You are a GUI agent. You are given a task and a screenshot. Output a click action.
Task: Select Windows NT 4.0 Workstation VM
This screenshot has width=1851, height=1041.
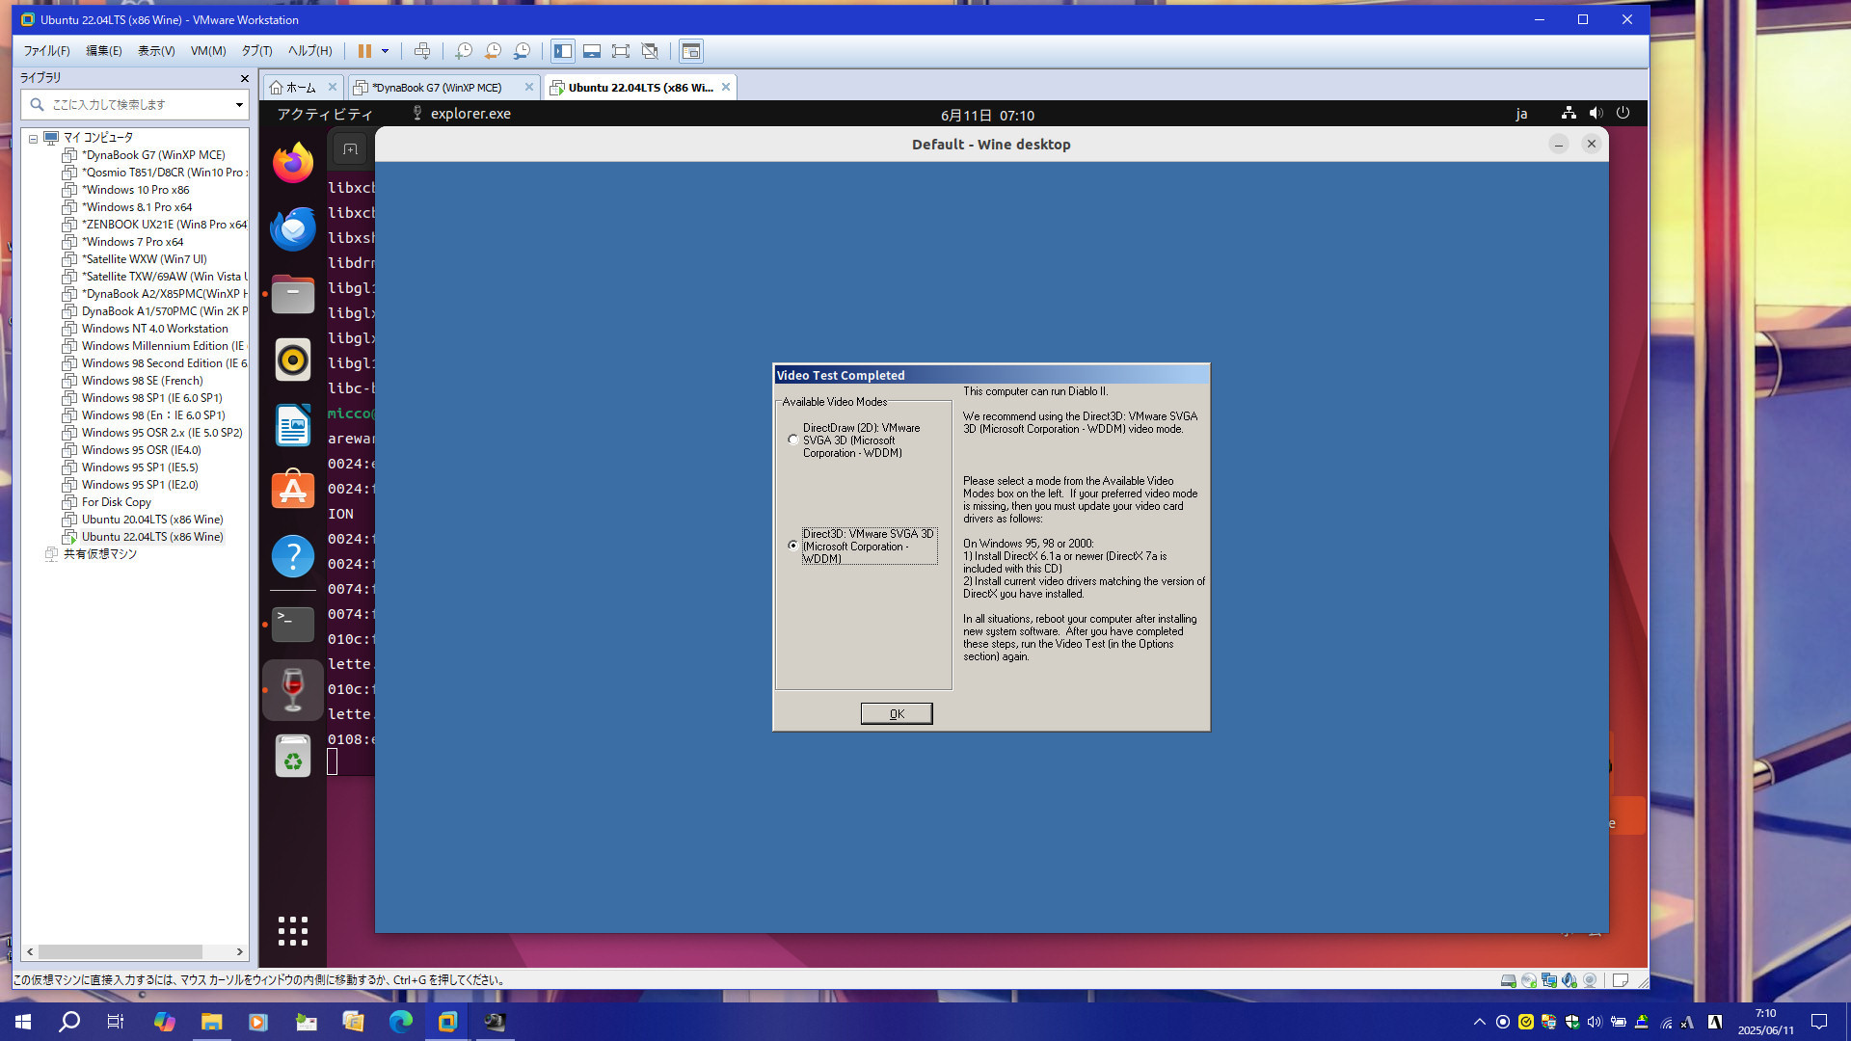(154, 329)
